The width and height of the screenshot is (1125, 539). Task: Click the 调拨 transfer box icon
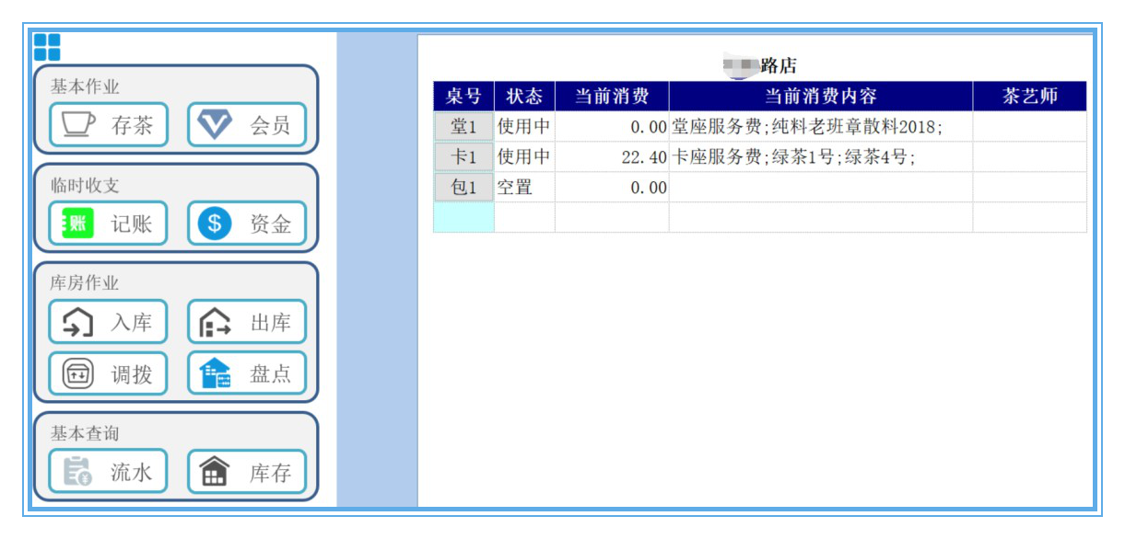[x=77, y=373]
